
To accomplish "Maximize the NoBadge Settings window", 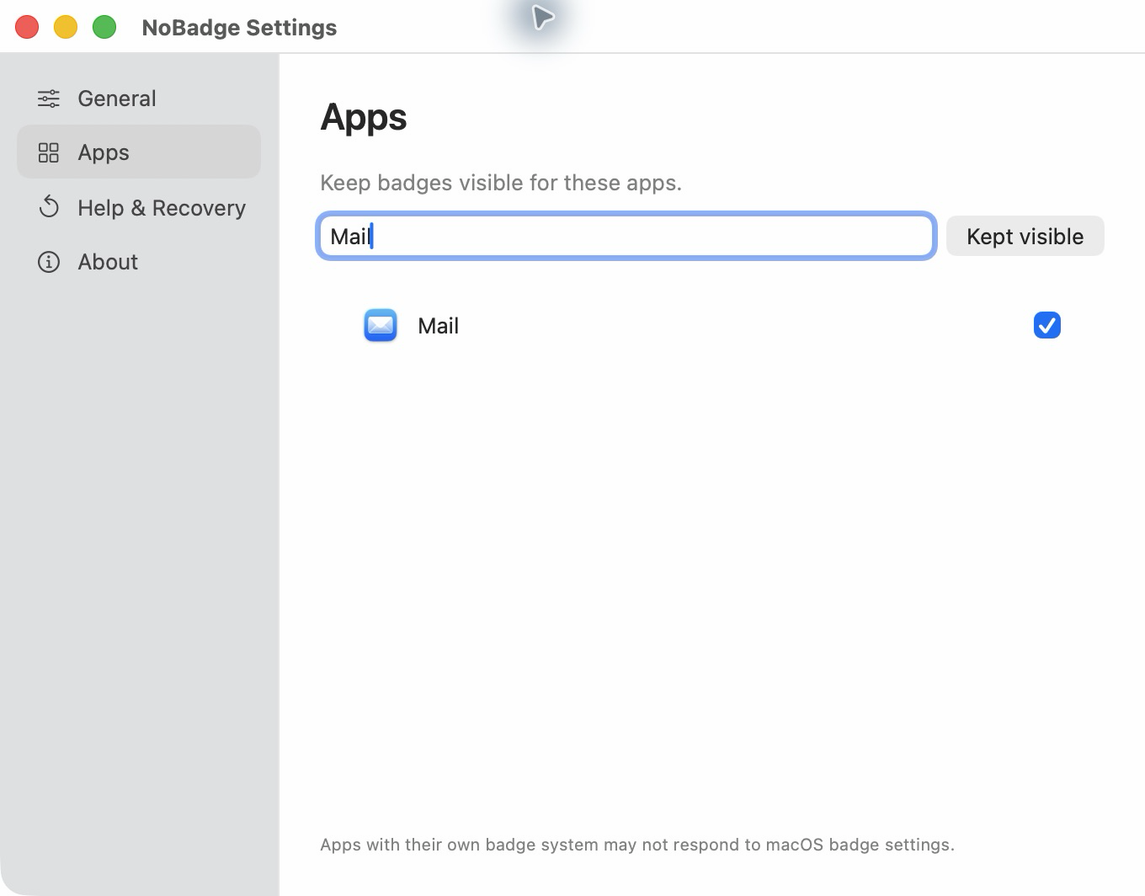I will pyautogui.click(x=104, y=27).
